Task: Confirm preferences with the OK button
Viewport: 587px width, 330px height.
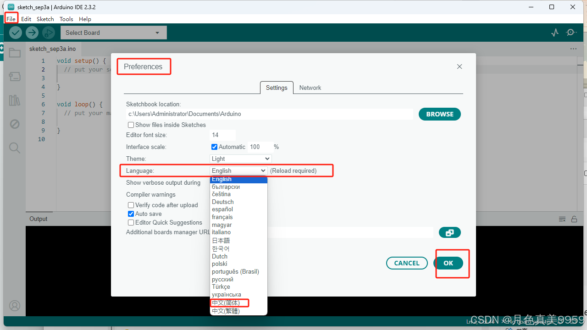Action: tap(448, 263)
